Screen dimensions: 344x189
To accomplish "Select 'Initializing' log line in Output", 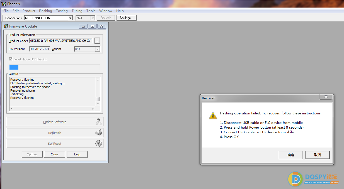I will pos(17,94).
